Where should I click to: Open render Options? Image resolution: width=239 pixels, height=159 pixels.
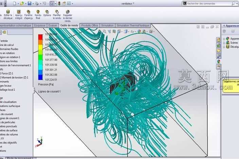pos(47,13)
